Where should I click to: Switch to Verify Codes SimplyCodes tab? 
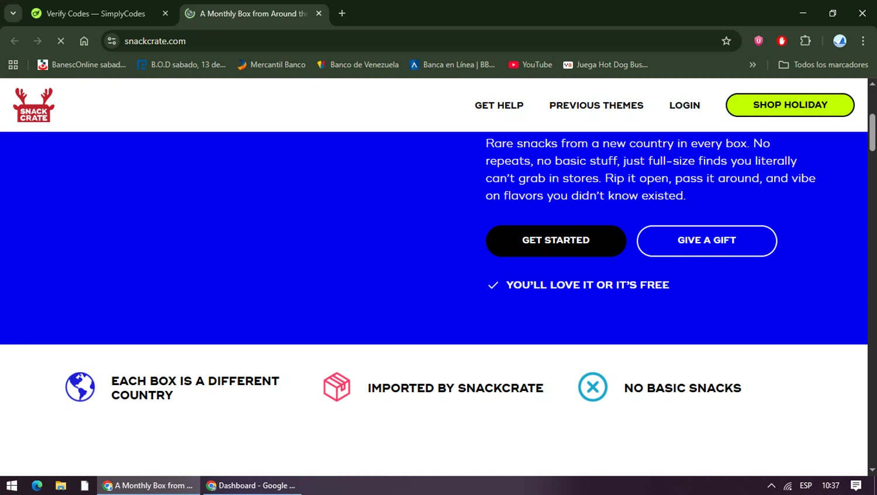[95, 13]
